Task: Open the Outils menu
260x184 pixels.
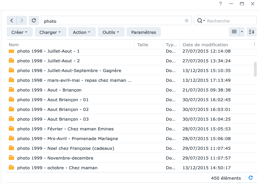Action: 111,32
